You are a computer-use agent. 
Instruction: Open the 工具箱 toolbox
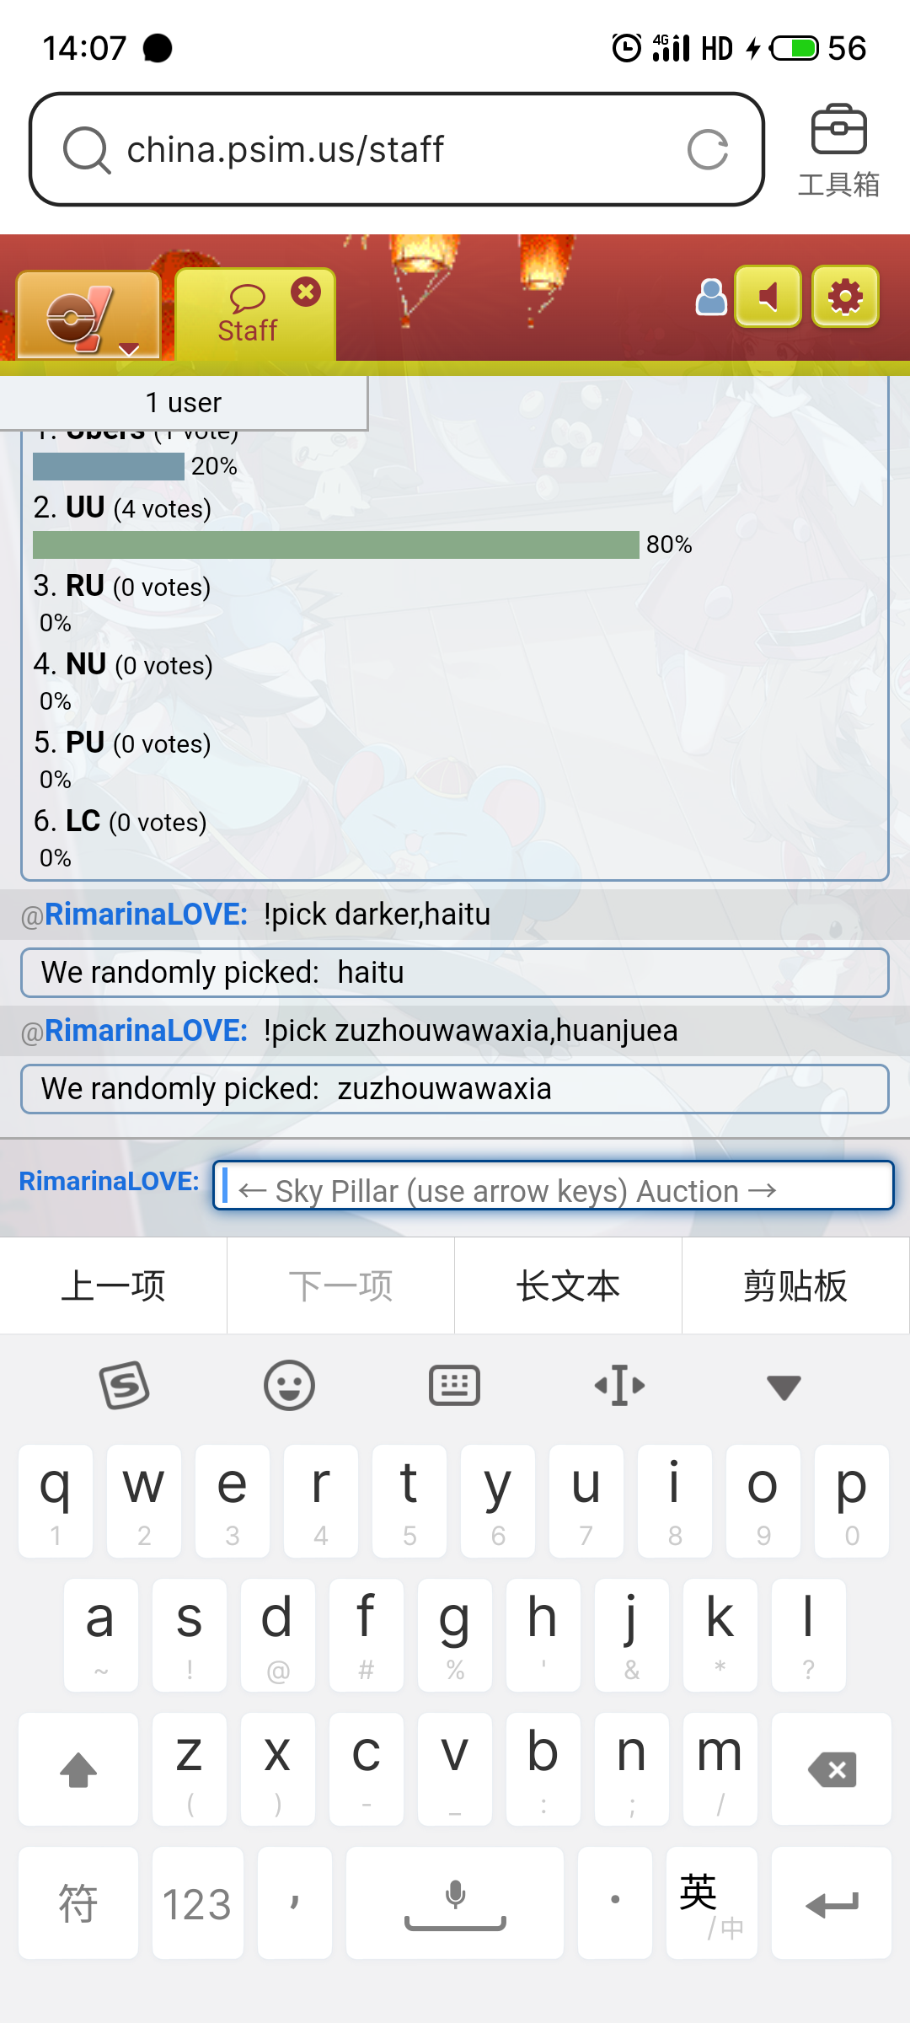838,152
